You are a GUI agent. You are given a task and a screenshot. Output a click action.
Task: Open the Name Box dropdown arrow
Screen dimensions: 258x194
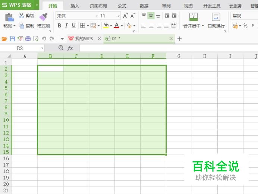point(42,48)
